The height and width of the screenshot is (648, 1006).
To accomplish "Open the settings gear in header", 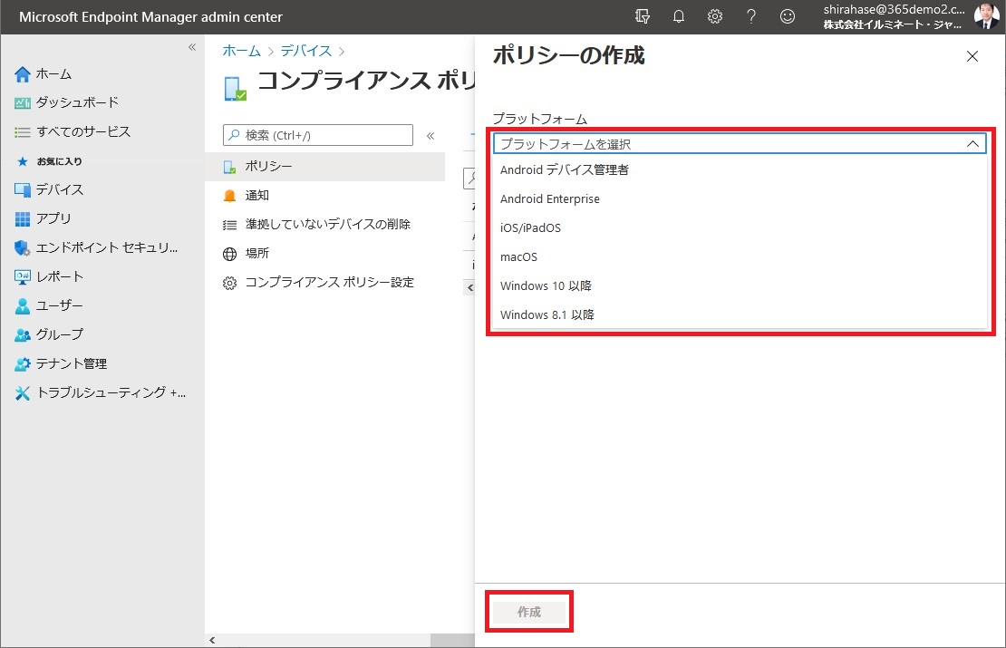I will (715, 16).
